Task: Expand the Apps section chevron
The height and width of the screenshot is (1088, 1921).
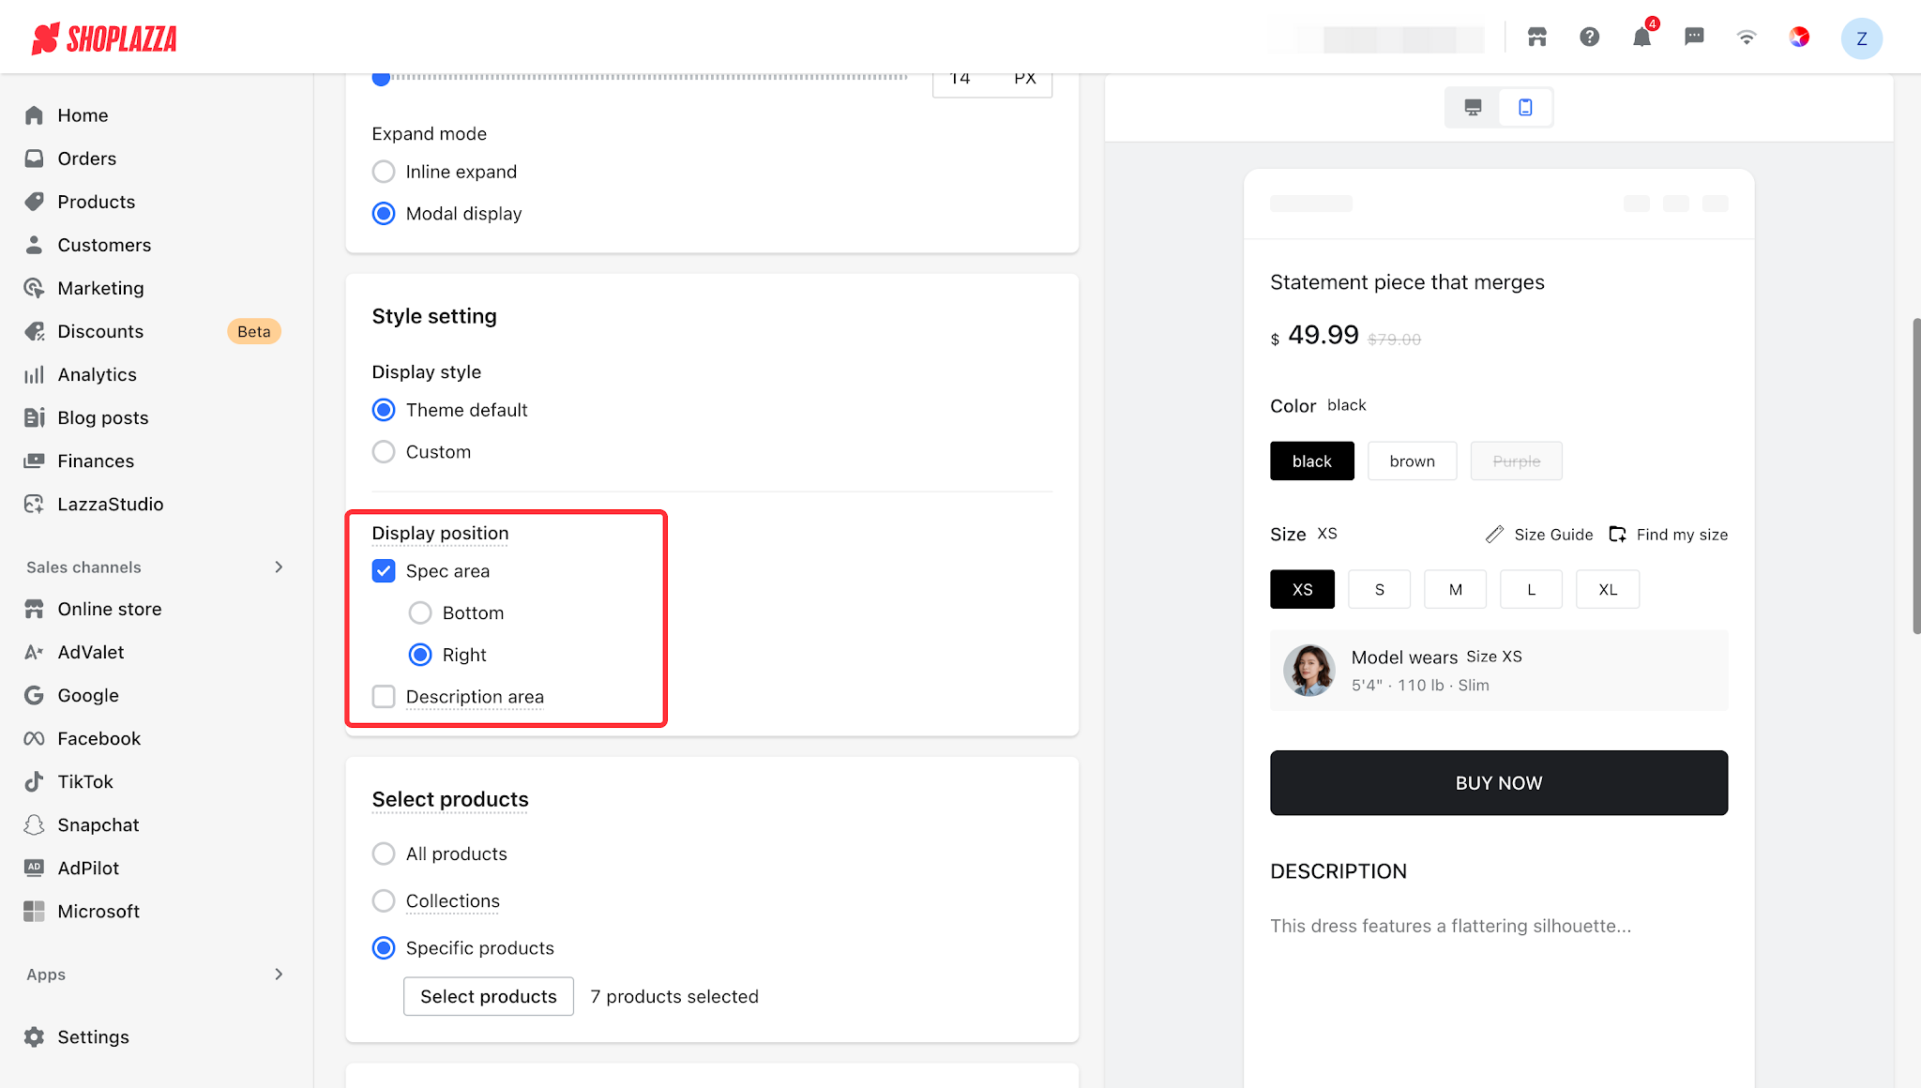Action: tap(279, 975)
